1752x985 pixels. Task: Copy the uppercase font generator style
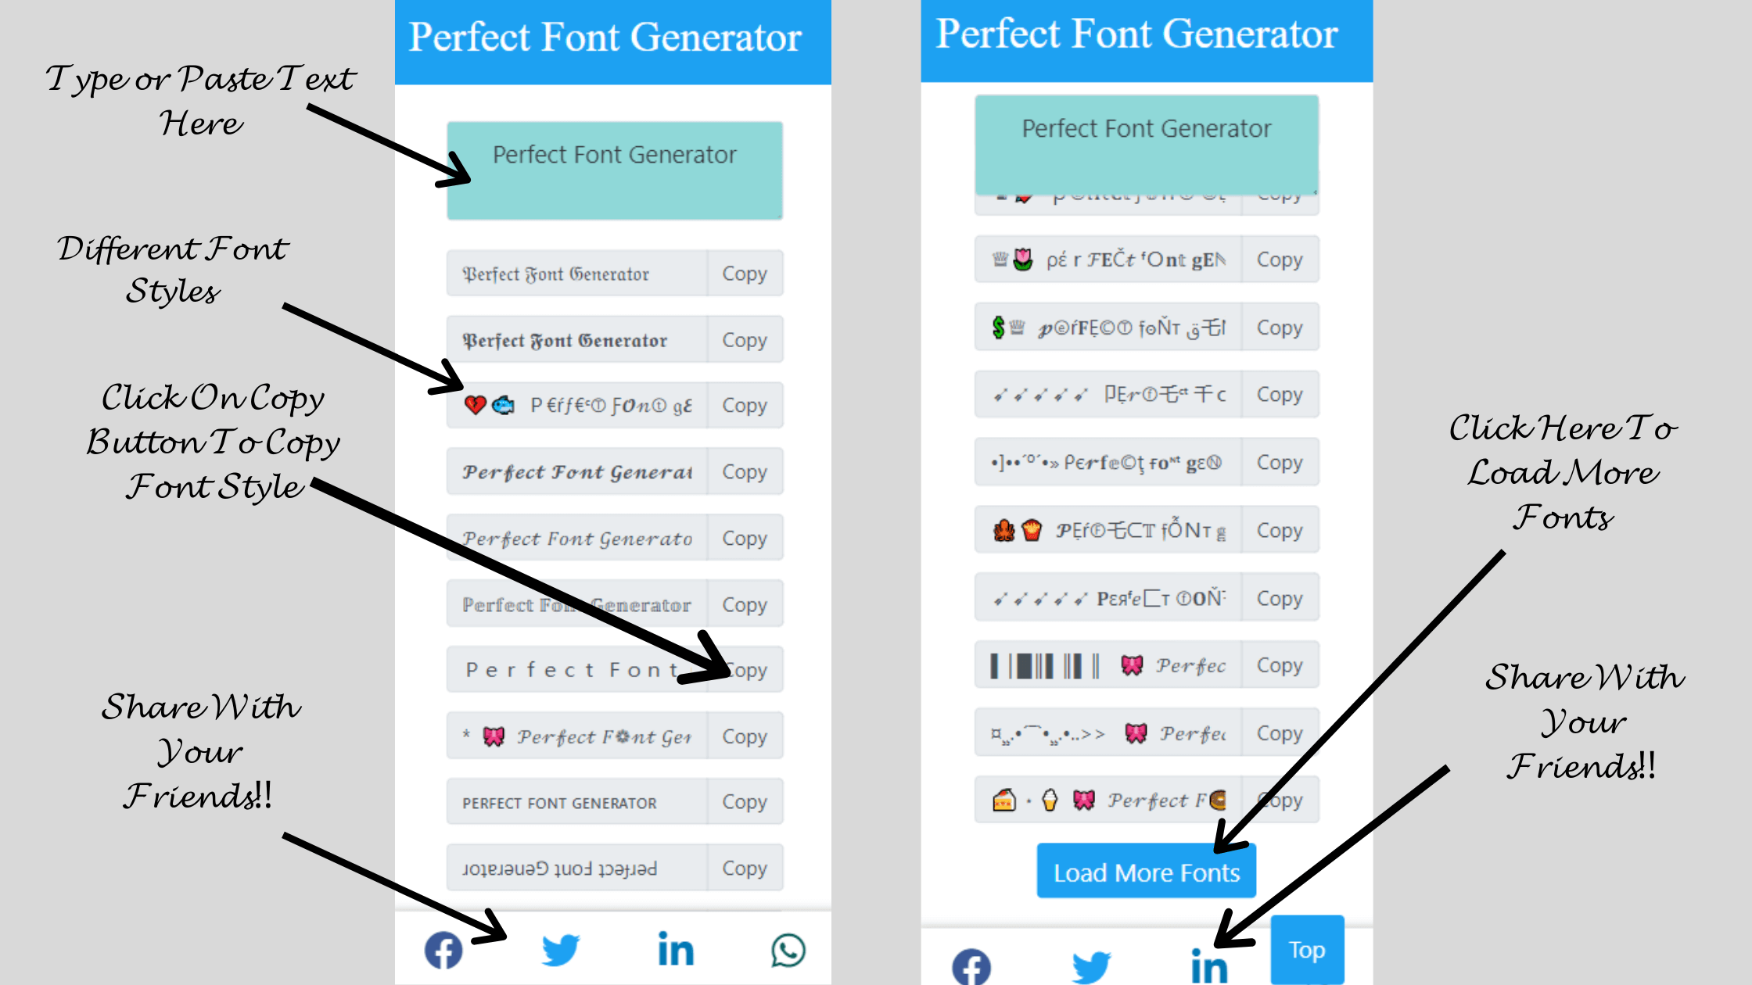click(744, 801)
